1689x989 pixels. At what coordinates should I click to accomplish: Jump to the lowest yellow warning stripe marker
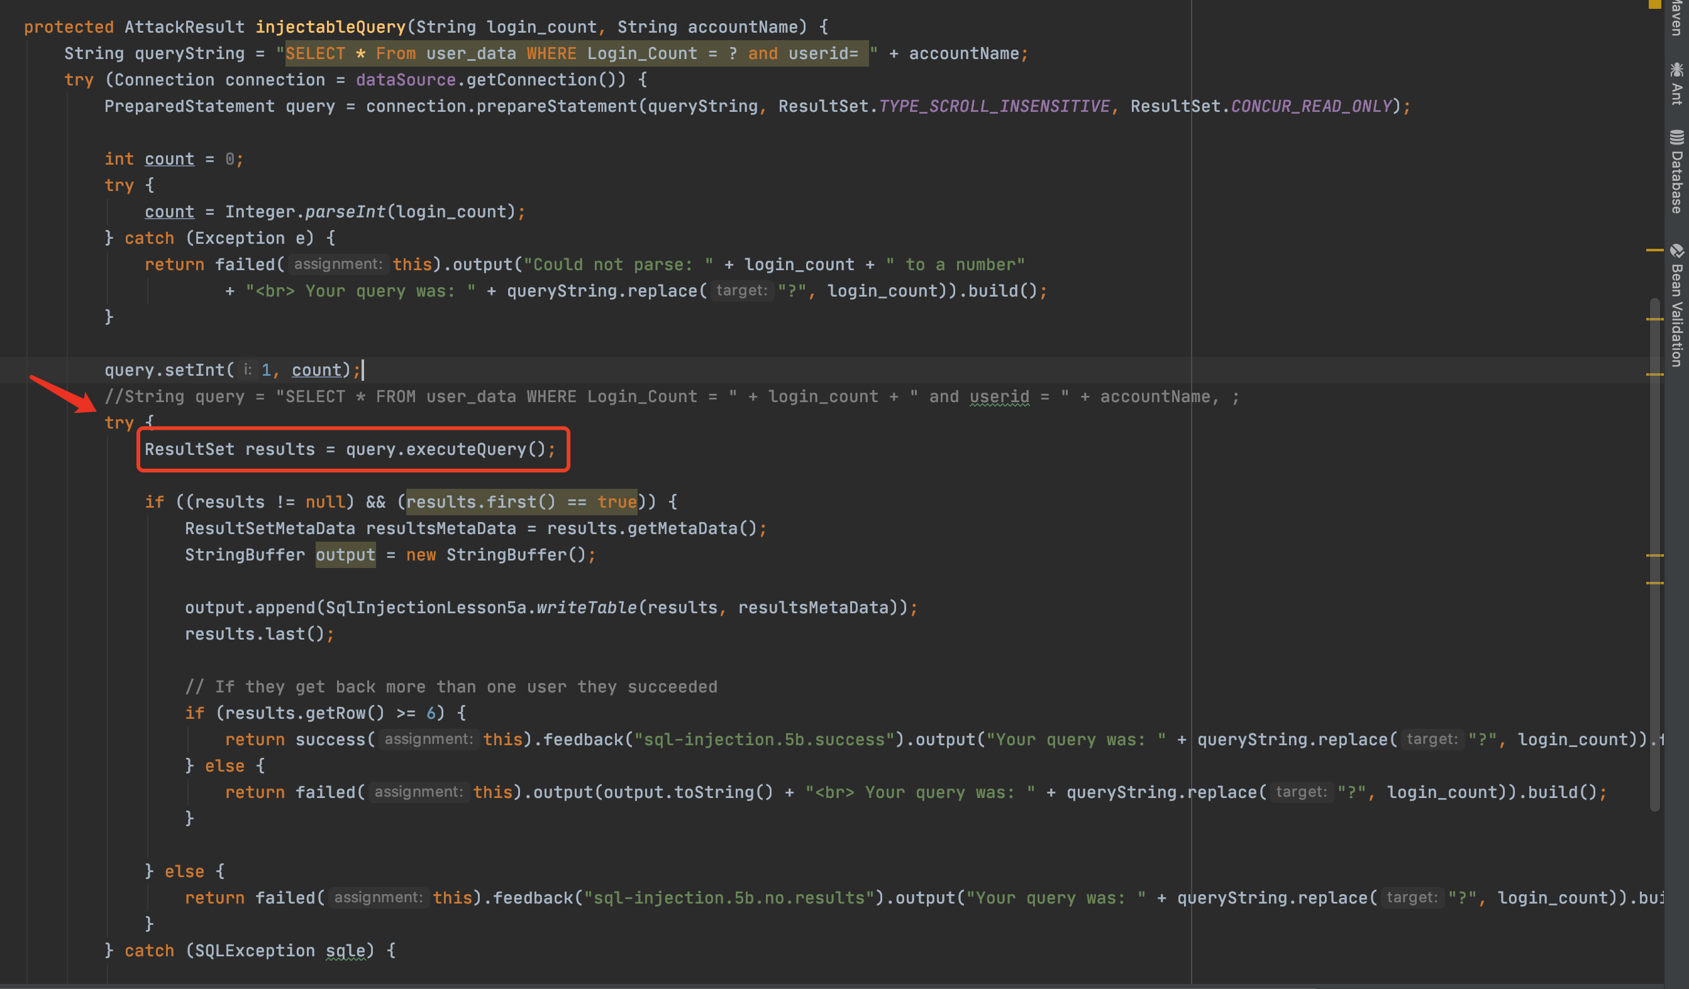[x=1654, y=583]
